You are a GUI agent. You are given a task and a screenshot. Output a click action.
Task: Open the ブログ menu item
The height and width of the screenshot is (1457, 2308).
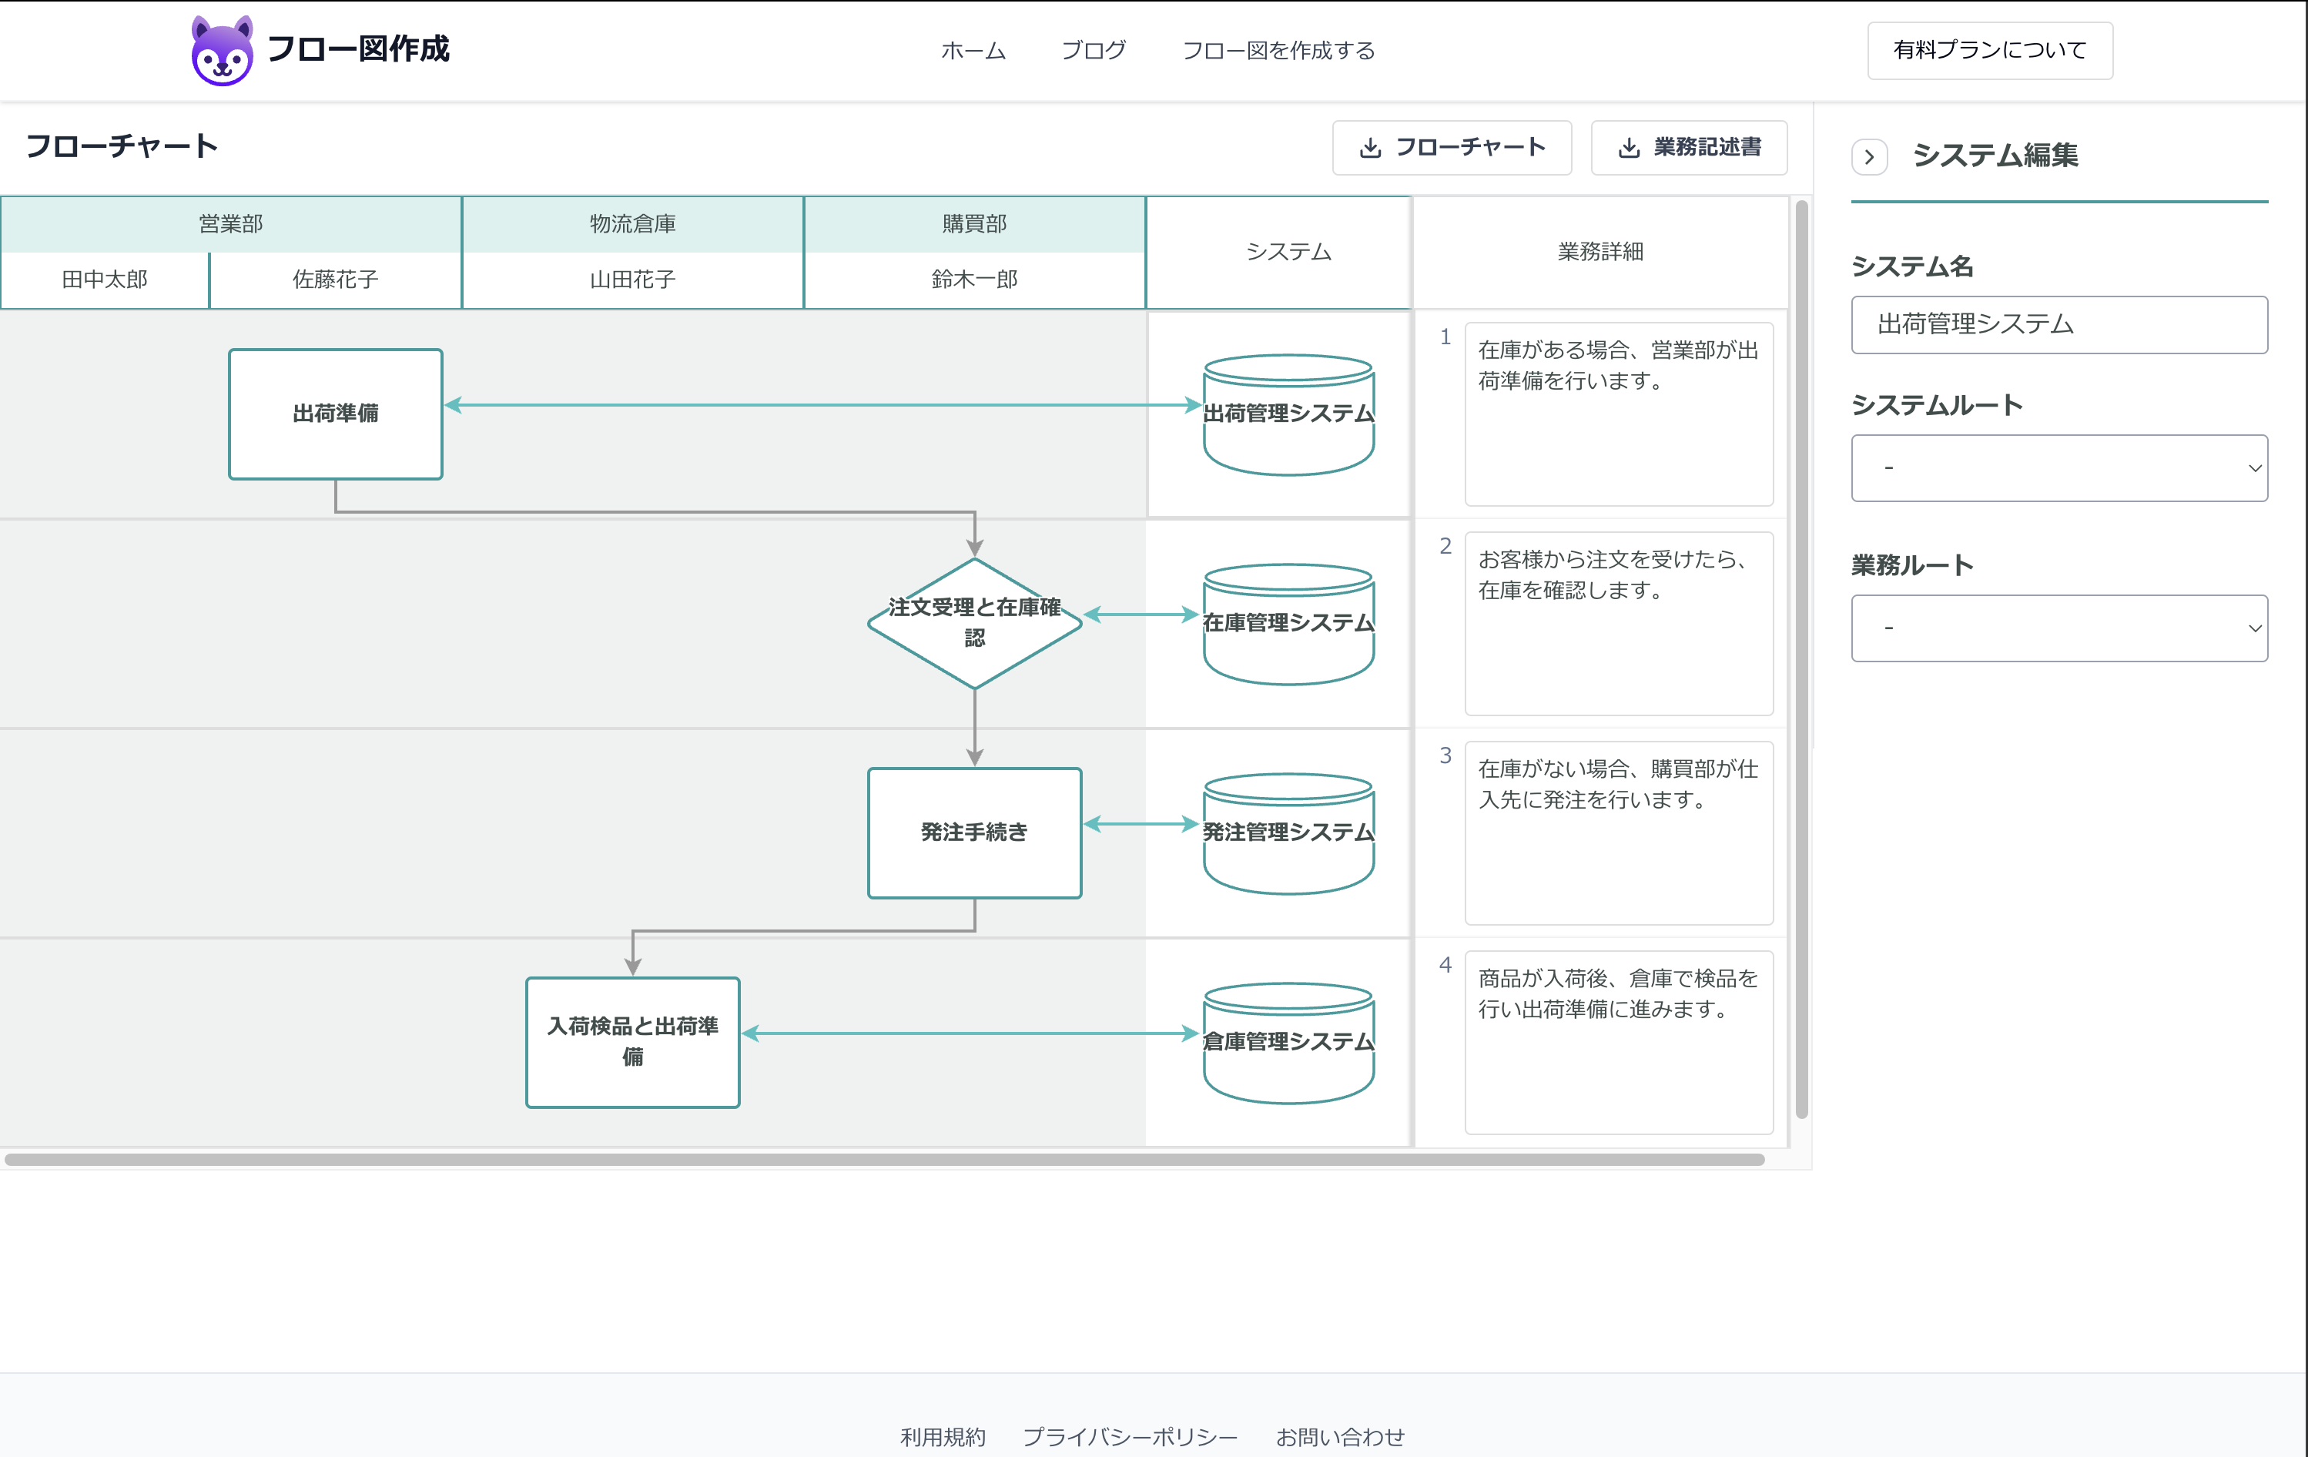coord(1094,50)
